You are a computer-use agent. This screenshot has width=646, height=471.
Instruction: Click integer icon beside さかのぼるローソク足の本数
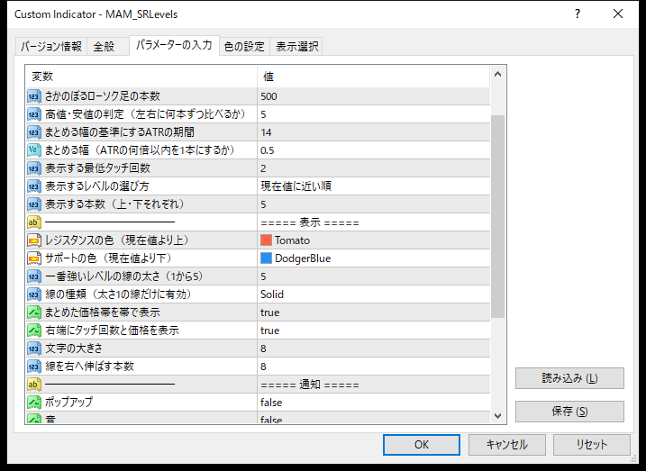[x=34, y=96]
